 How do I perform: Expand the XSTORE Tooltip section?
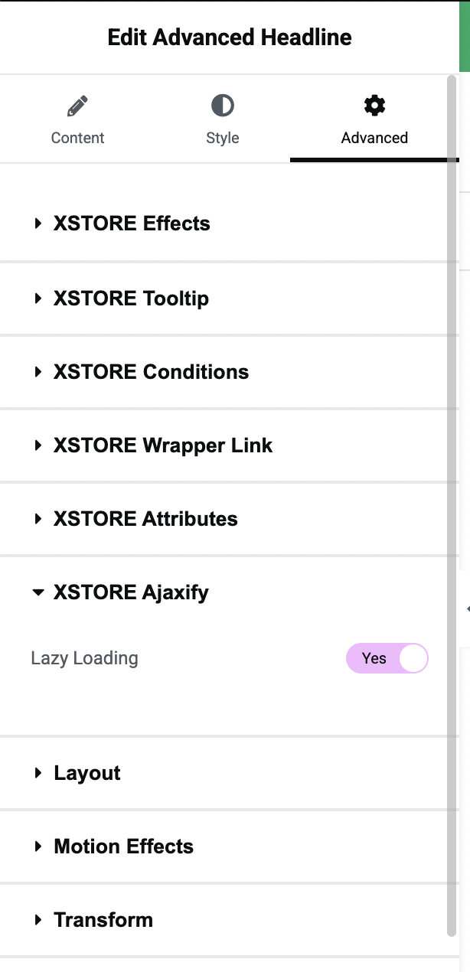point(224,298)
